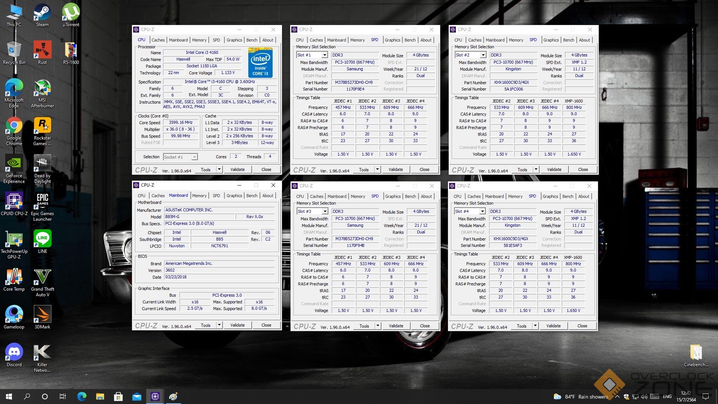
Task: Open the Rain showers weather widget
Action: [581, 397]
